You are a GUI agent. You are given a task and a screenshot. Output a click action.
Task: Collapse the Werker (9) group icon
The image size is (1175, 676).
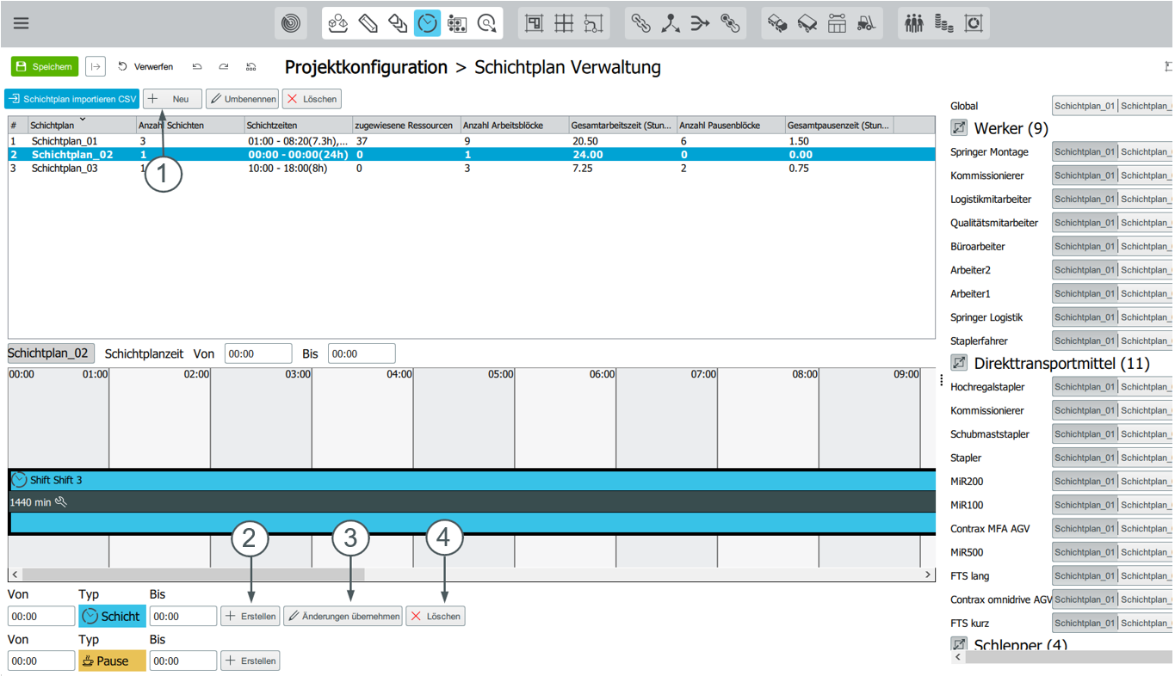coord(959,128)
